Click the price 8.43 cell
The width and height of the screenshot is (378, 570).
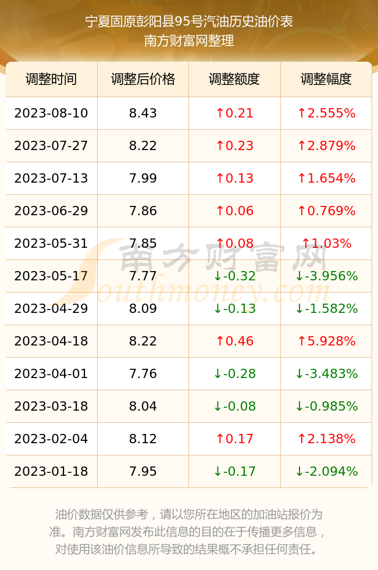pos(143,113)
